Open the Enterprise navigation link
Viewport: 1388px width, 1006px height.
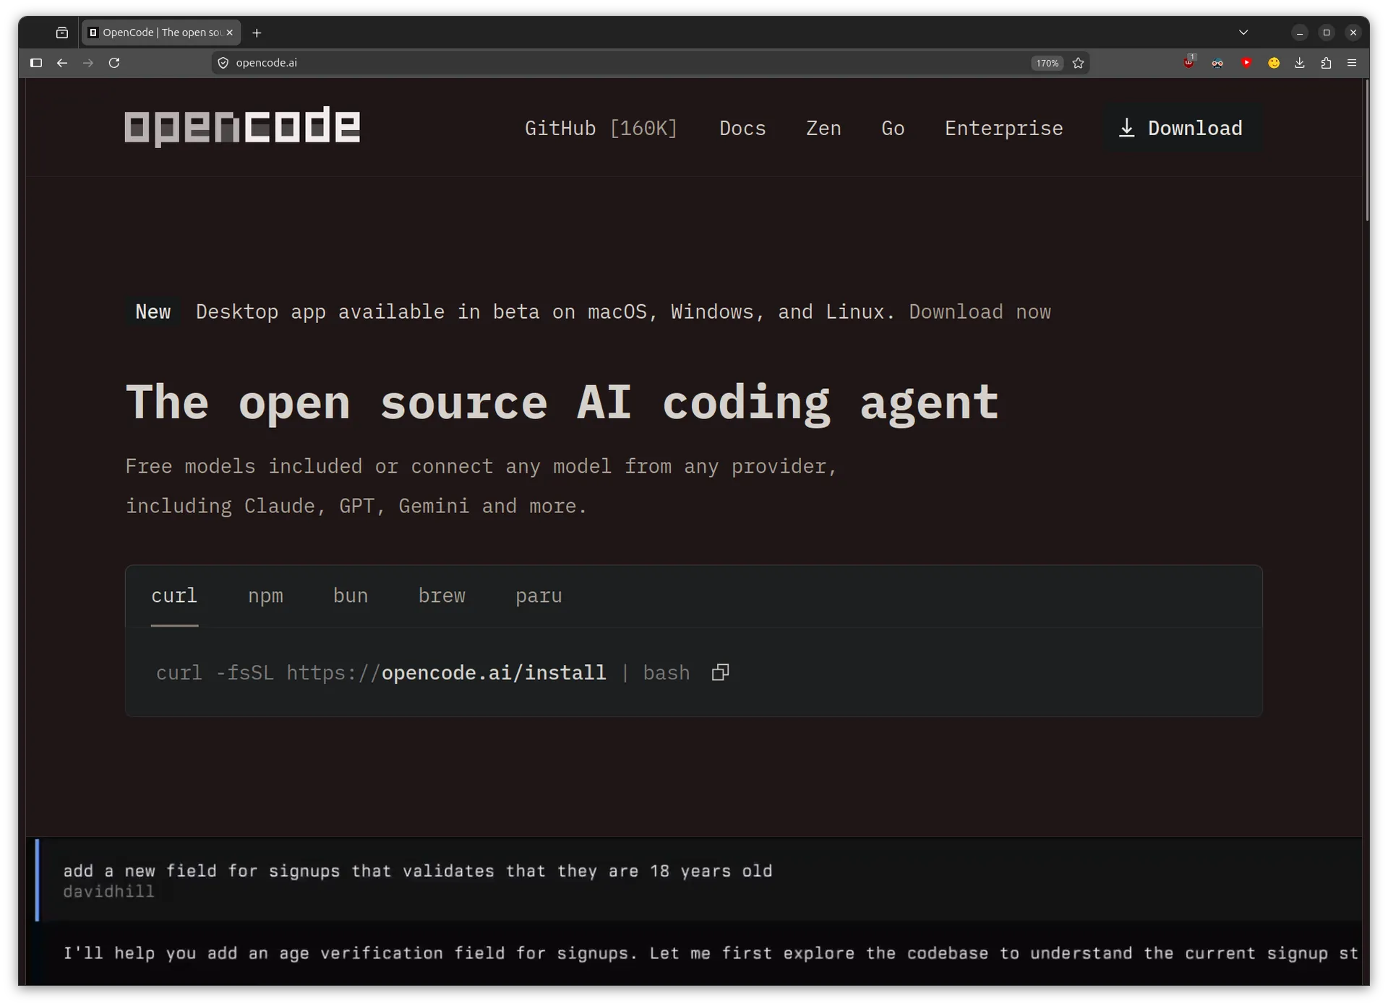[x=1003, y=128]
